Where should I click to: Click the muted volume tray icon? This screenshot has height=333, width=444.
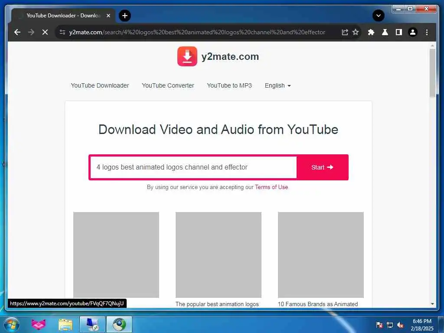coord(400,325)
